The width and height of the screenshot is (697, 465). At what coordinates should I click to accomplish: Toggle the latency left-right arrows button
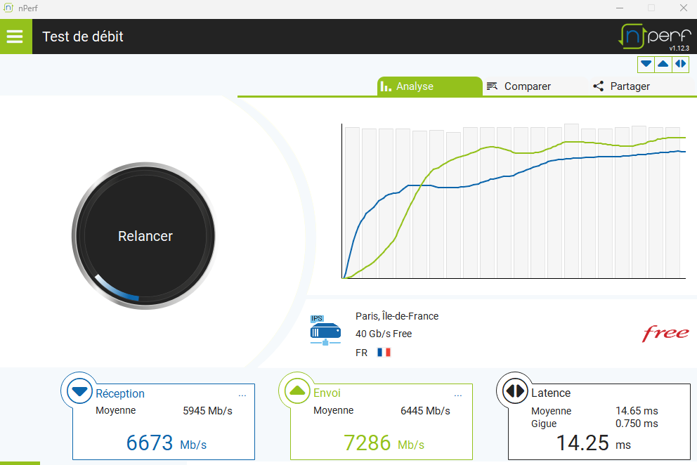point(680,64)
